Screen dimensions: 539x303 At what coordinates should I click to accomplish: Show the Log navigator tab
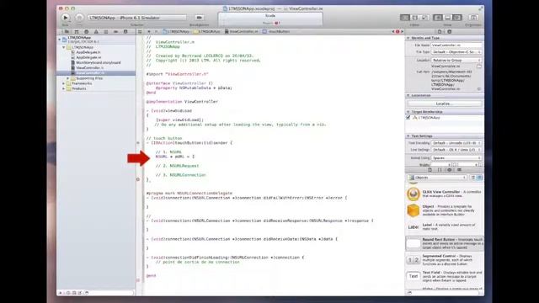pyautogui.click(x=125, y=32)
